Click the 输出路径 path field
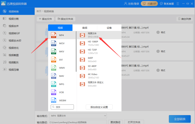 tap(78, 122)
